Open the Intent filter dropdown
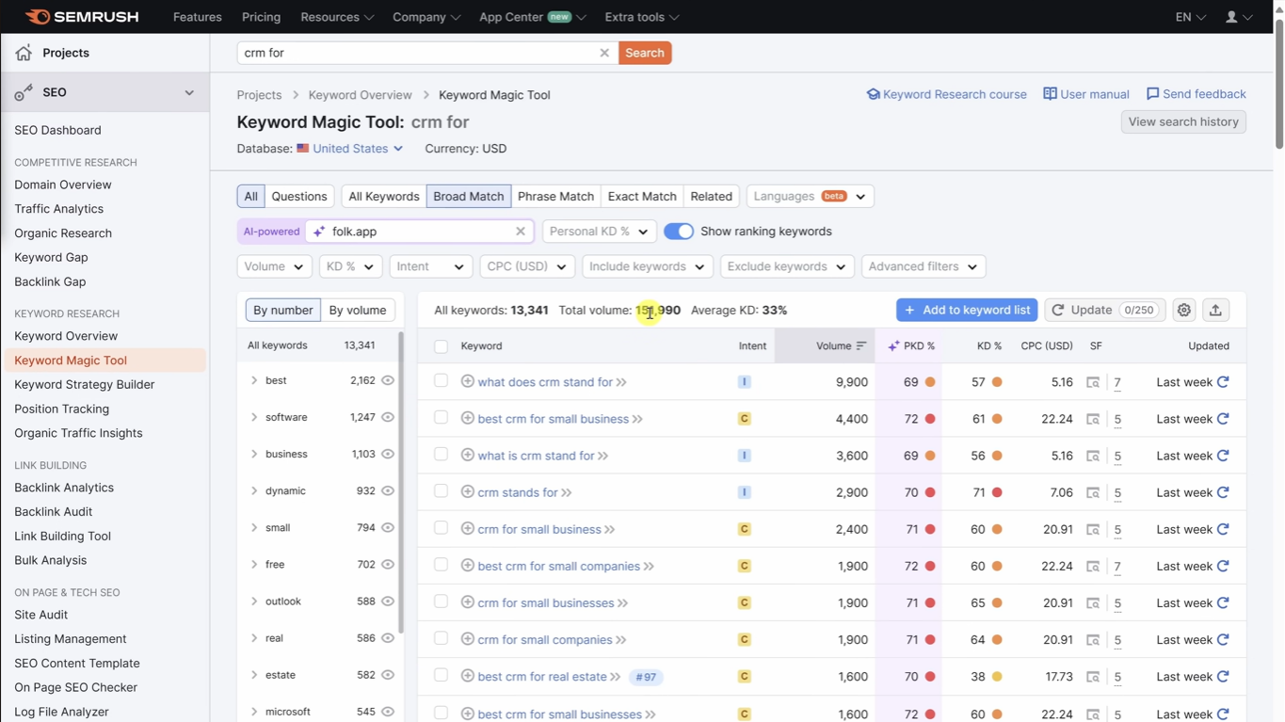 coord(430,266)
